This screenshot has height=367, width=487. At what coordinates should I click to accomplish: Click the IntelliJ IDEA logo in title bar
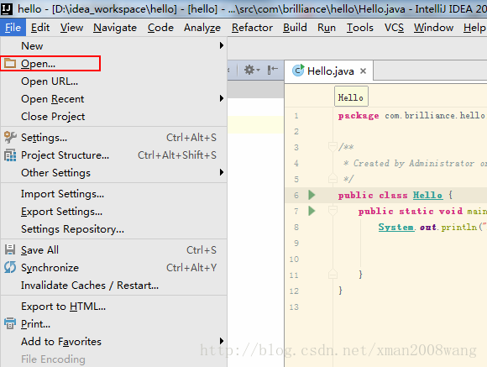7,9
